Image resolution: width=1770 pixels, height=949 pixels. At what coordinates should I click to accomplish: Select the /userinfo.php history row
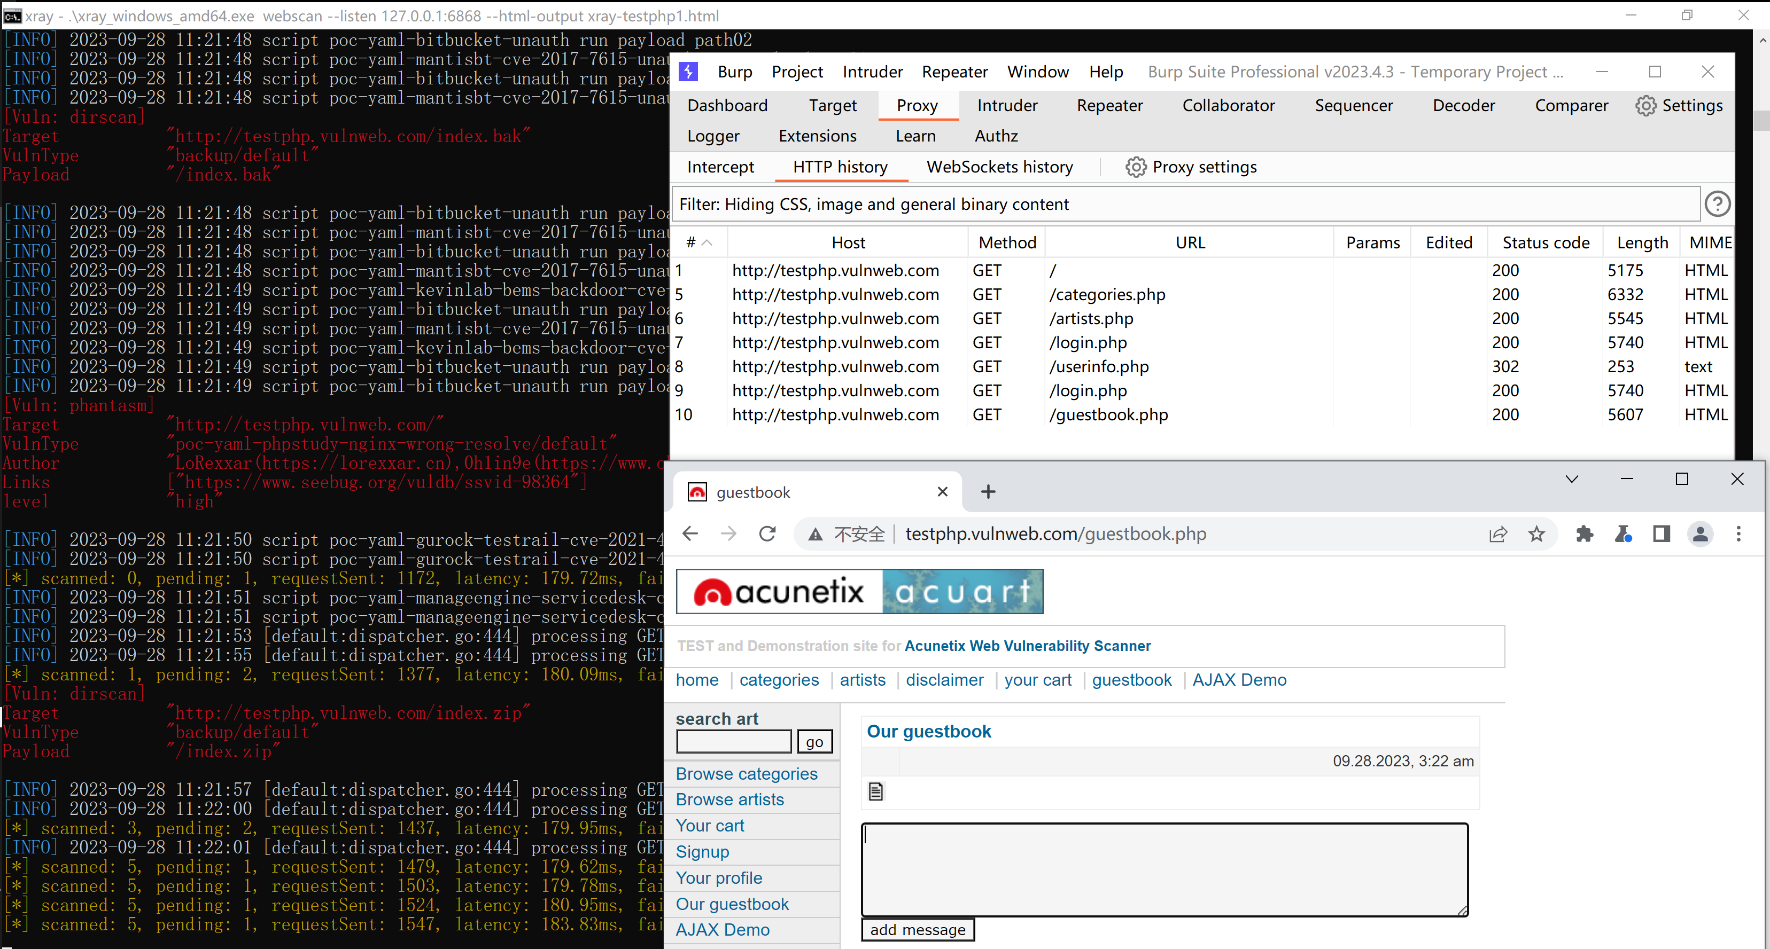[1201, 367]
